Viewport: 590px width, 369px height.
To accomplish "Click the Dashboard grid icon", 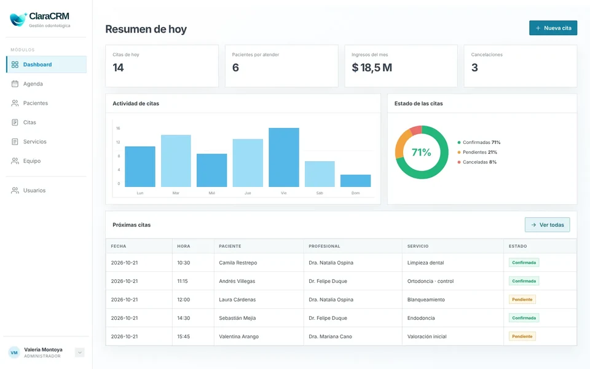I will pyautogui.click(x=15, y=65).
